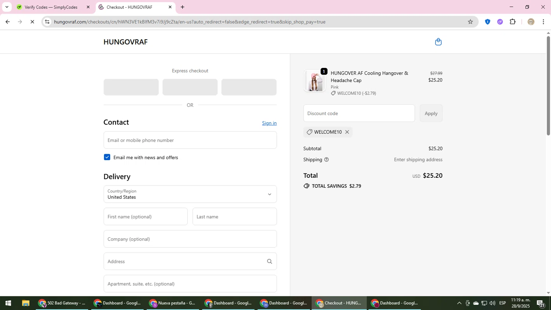View site information icon in address bar

coord(47,22)
